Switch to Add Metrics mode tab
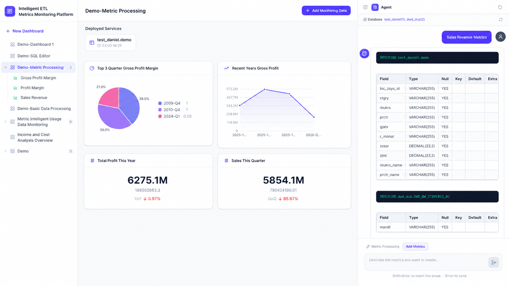 coord(415,246)
